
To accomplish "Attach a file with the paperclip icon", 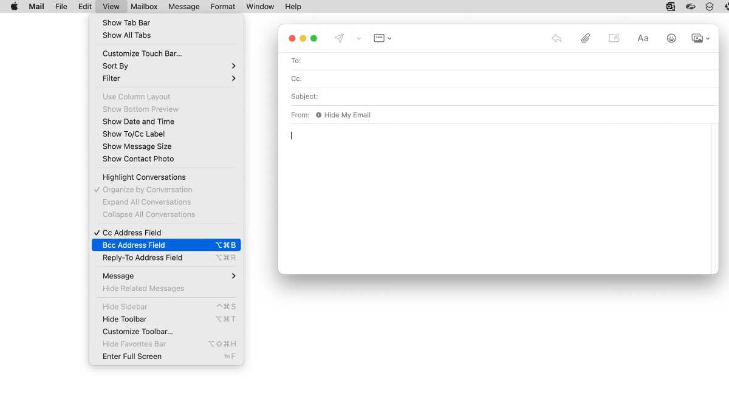I will click(585, 38).
